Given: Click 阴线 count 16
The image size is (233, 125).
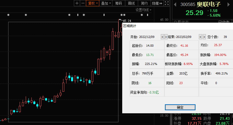Looking at the screenshot, I should pyautogui.click(x=150, y=83).
